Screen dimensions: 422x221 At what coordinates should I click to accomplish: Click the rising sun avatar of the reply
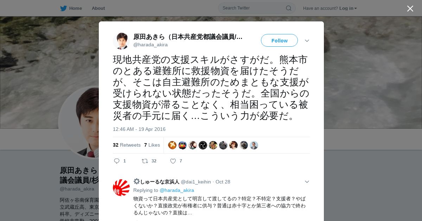(121, 187)
